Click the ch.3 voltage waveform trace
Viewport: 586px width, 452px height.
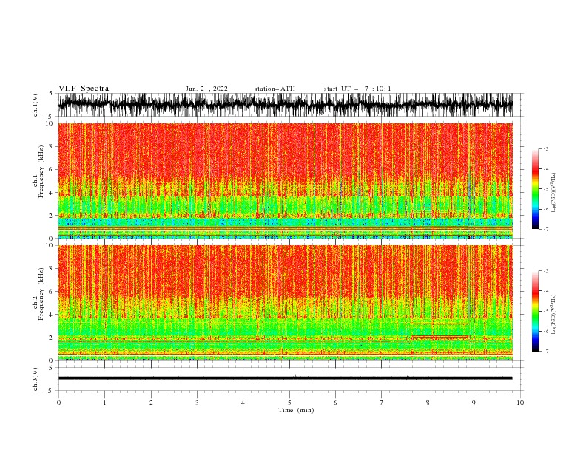click(x=285, y=378)
